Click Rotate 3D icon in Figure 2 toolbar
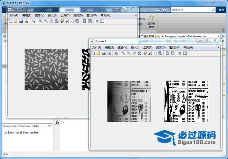228x159 pixels. (139, 53)
